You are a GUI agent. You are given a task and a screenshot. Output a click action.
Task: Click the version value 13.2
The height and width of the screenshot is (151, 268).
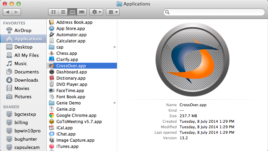point(184,138)
